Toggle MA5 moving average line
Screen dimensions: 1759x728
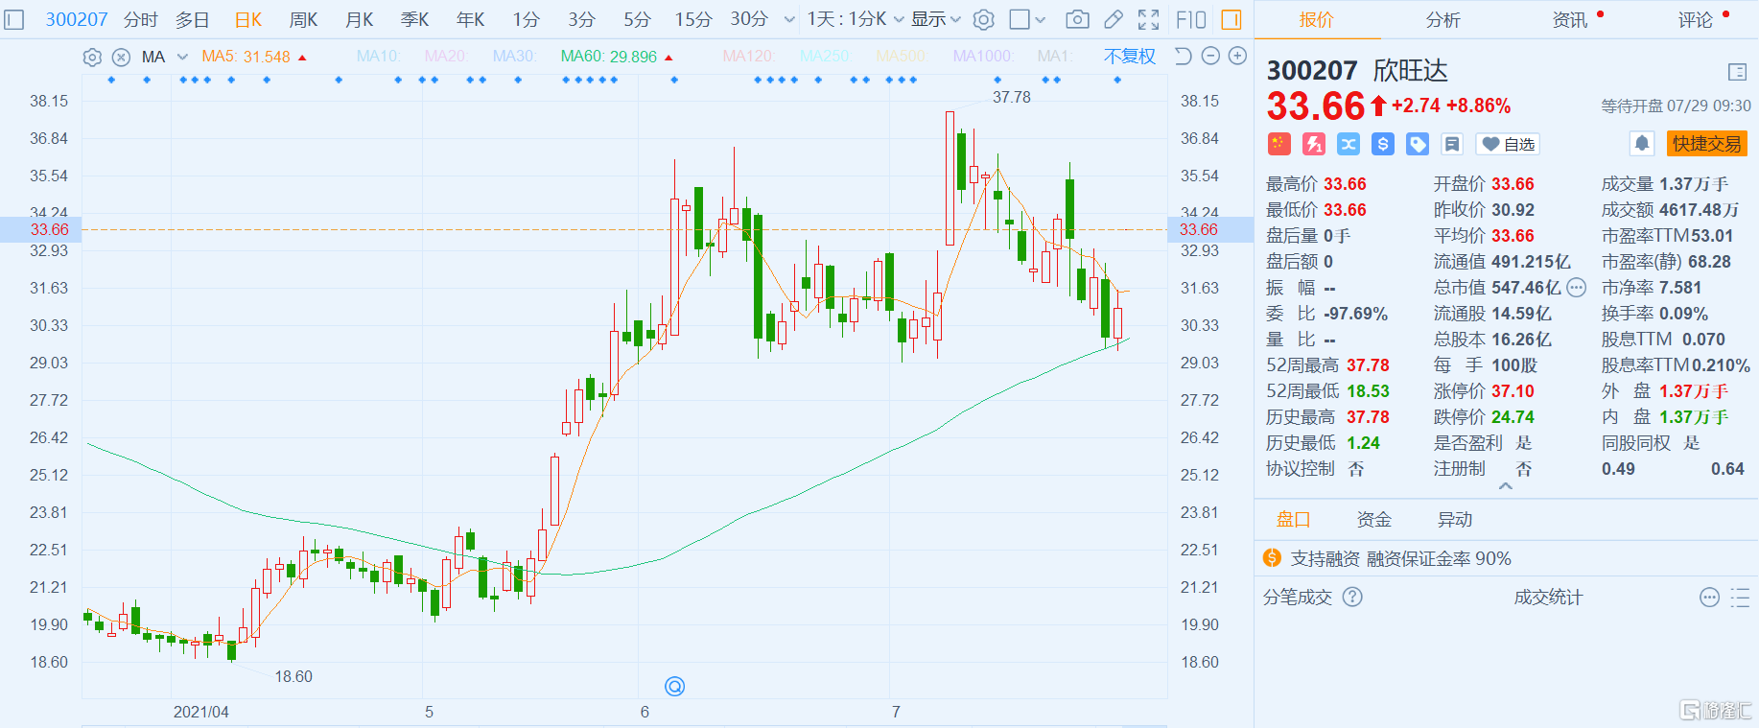[x=253, y=57]
